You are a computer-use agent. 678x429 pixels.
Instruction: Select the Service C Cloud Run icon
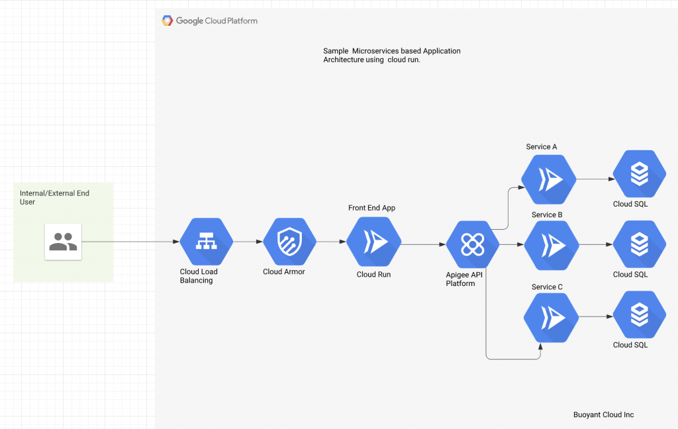tap(552, 317)
